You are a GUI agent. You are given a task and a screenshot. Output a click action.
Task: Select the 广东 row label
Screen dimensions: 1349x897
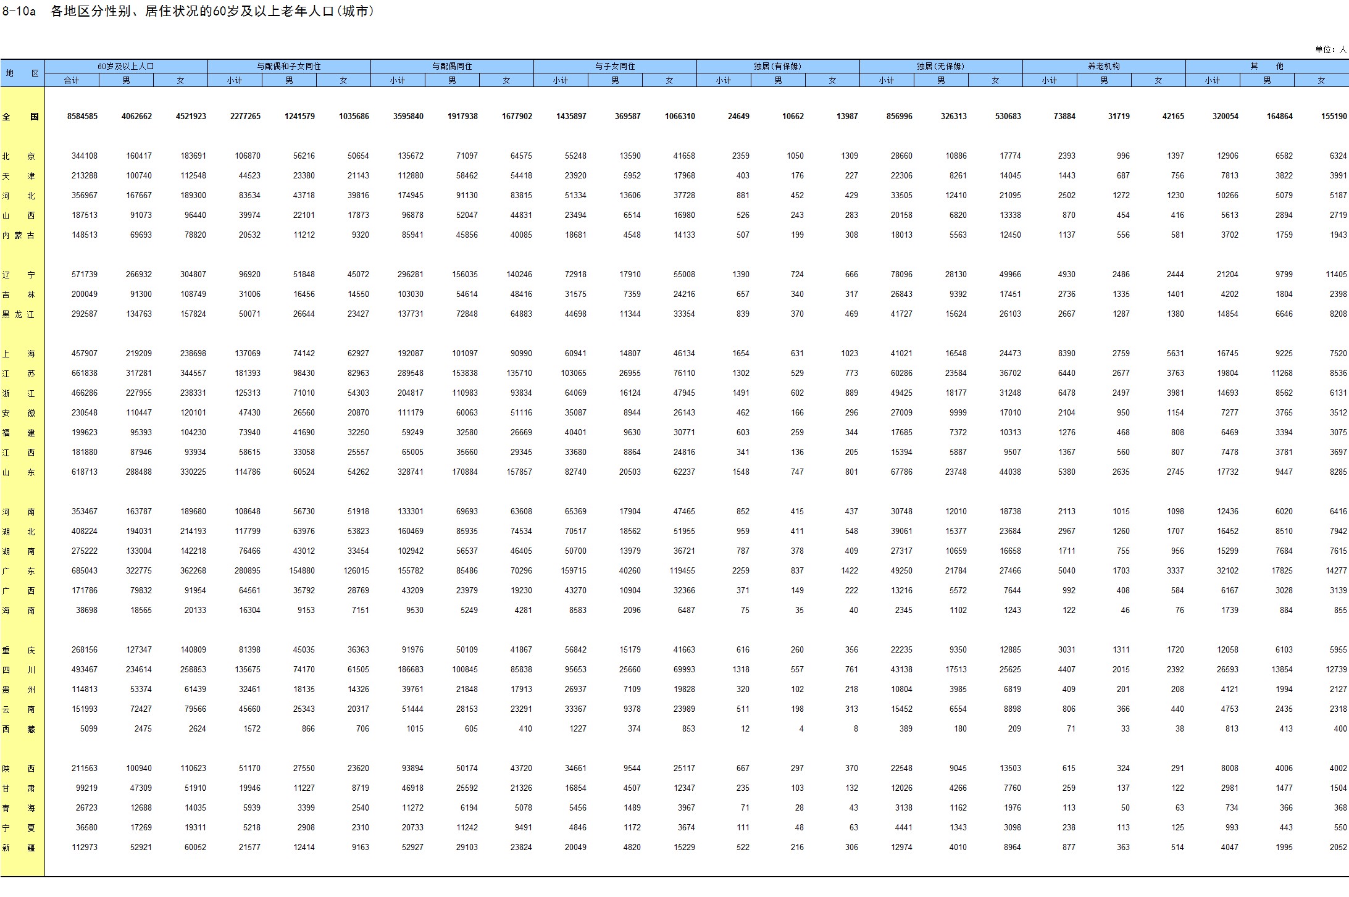pyautogui.click(x=19, y=571)
